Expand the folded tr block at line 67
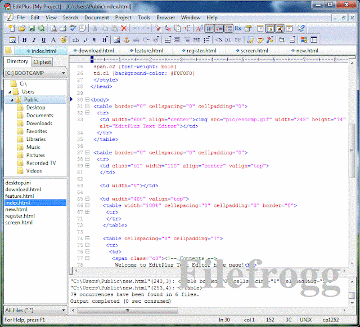The image size is (360, 327). tap(87, 212)
